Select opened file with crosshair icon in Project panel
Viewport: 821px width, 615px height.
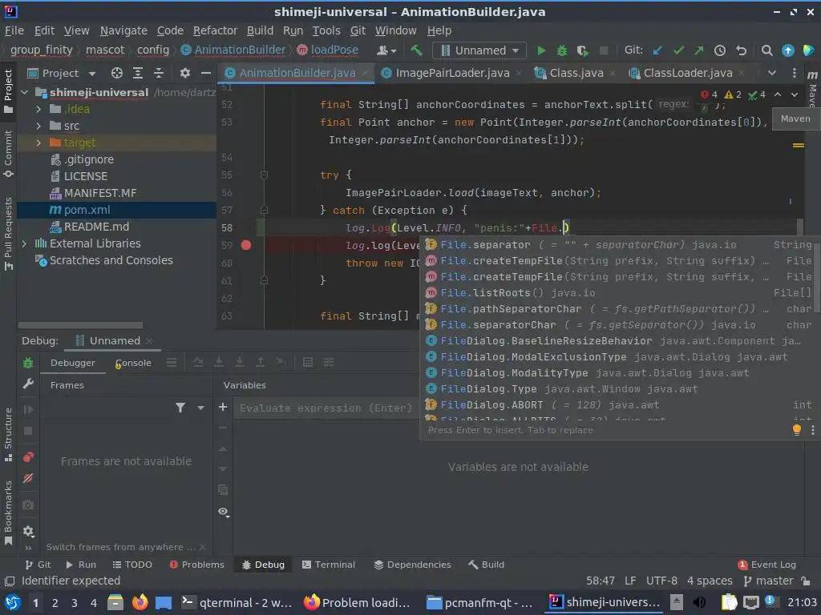point(117,73)
